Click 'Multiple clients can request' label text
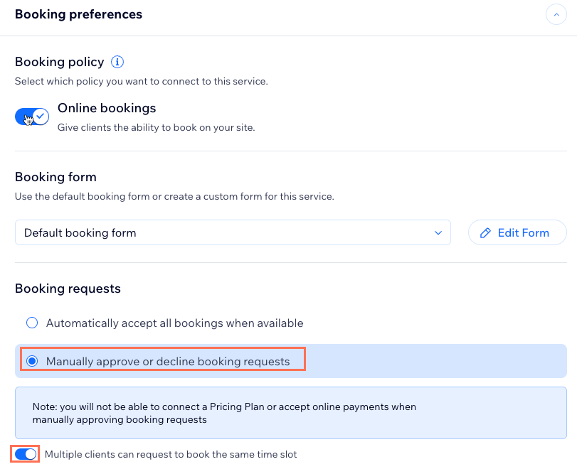The image size is (577, 474). click(171, 455)
